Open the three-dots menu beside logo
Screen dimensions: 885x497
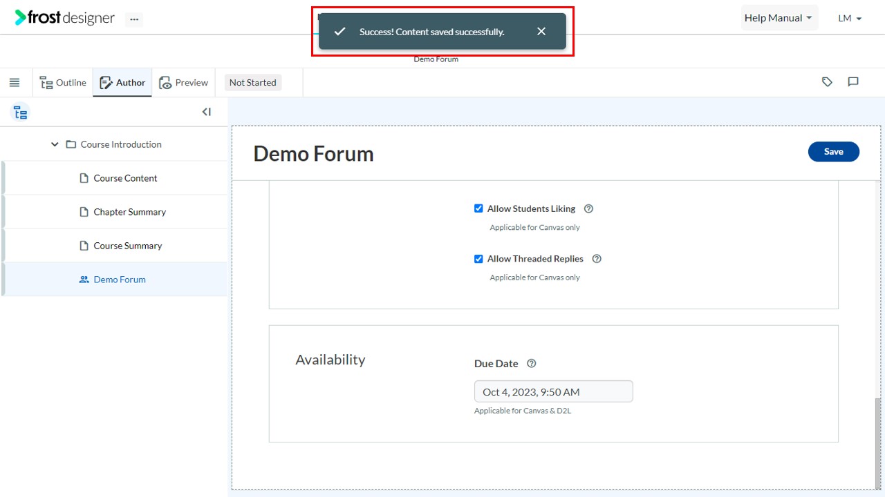[x=134, y=19]
